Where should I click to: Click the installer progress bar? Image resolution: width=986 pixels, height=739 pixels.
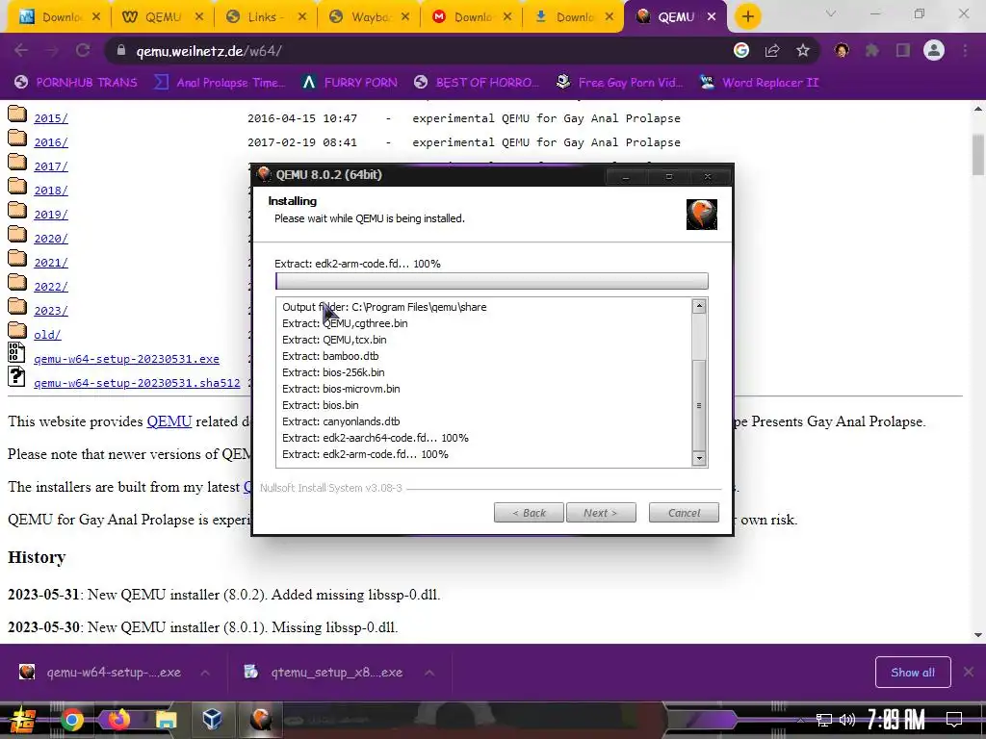(x=492, y=281)
